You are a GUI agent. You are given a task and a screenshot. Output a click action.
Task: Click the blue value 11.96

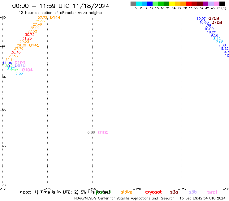click(7, 63)
